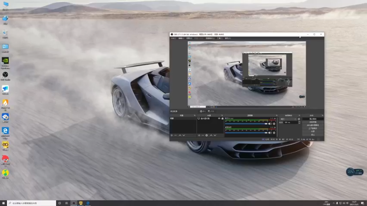This screenshot has height=206, width=367.
Task: Open the Scenes dock header menu icon
Action: click(x=195, y=115)
